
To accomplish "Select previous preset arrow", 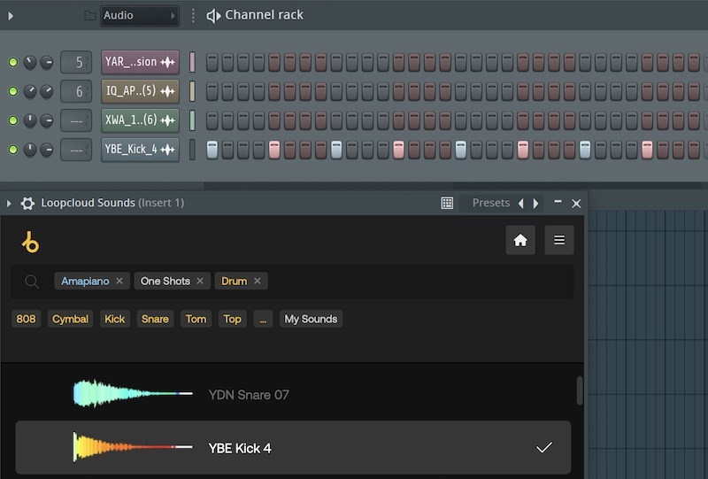I will [x=521, y=204].
